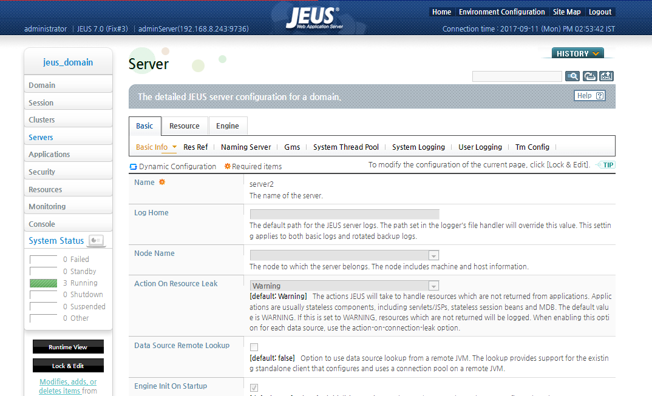
Task: Click the Home link in header
Action: tap(441, 12)
